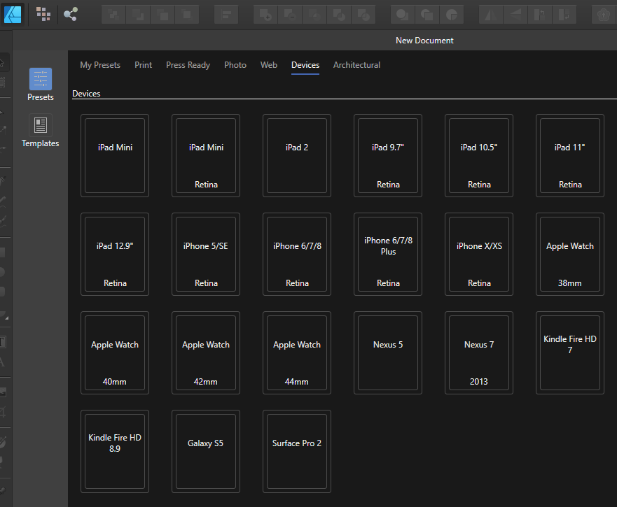Switch to the Press Ready tab
This screenshot has width=617, height=507.
(188, 65)
